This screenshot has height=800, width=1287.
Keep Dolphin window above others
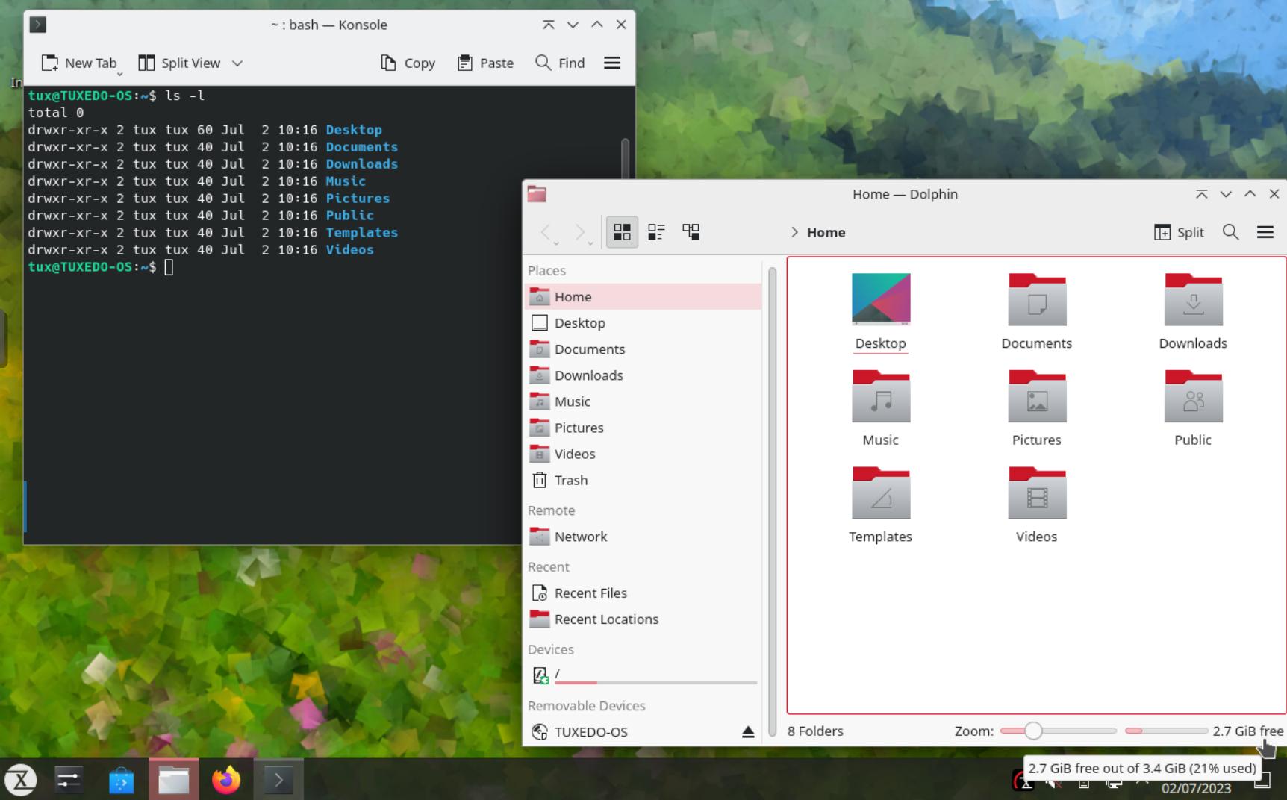(1202, 194)
